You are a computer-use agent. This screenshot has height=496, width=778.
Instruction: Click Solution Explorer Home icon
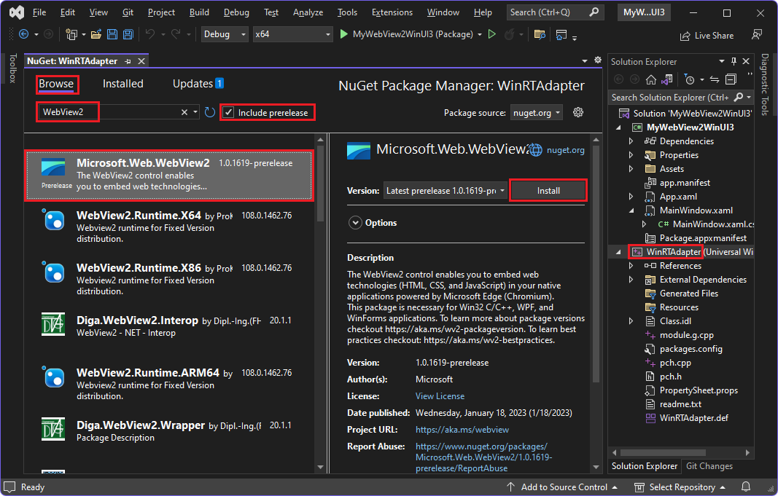point(651,79)
